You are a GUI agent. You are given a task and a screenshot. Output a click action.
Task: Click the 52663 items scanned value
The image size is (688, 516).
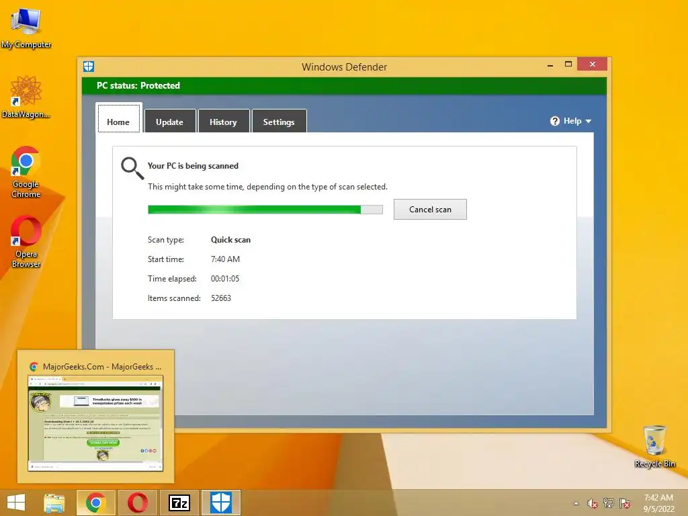220,298
